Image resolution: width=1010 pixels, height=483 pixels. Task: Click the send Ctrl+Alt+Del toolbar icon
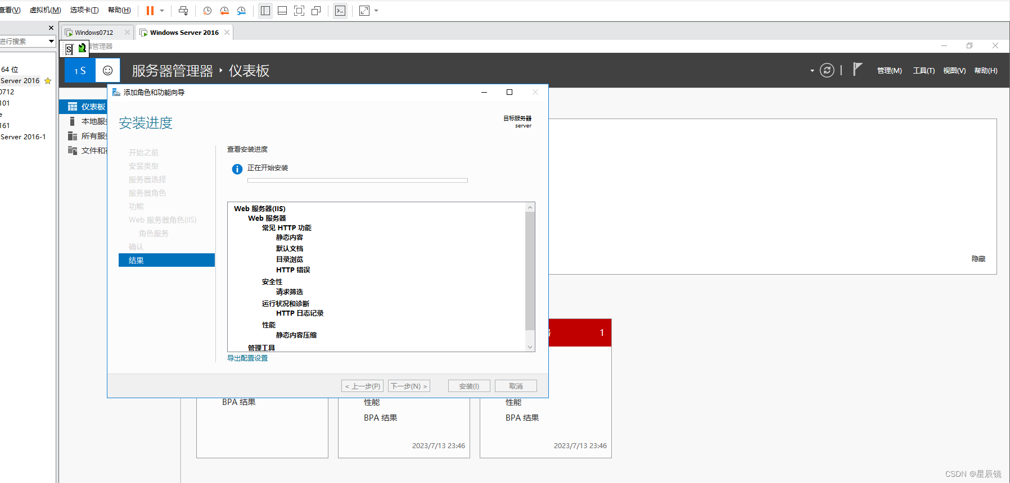tap(183, 11)
